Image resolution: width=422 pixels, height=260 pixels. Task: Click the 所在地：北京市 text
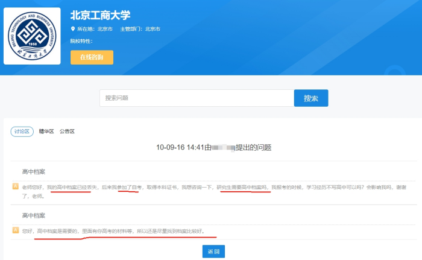click(95, 29)
